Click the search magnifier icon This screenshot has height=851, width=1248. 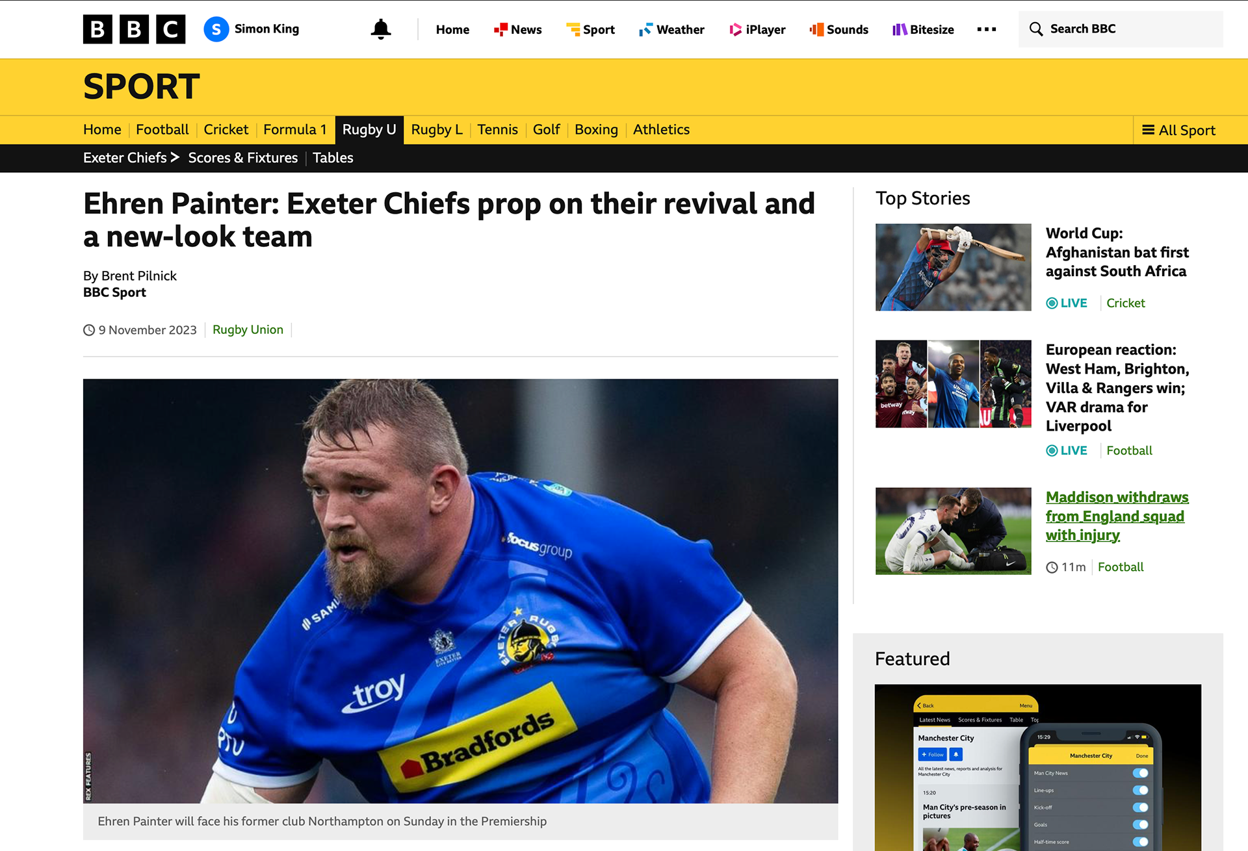click(1036, 29)
